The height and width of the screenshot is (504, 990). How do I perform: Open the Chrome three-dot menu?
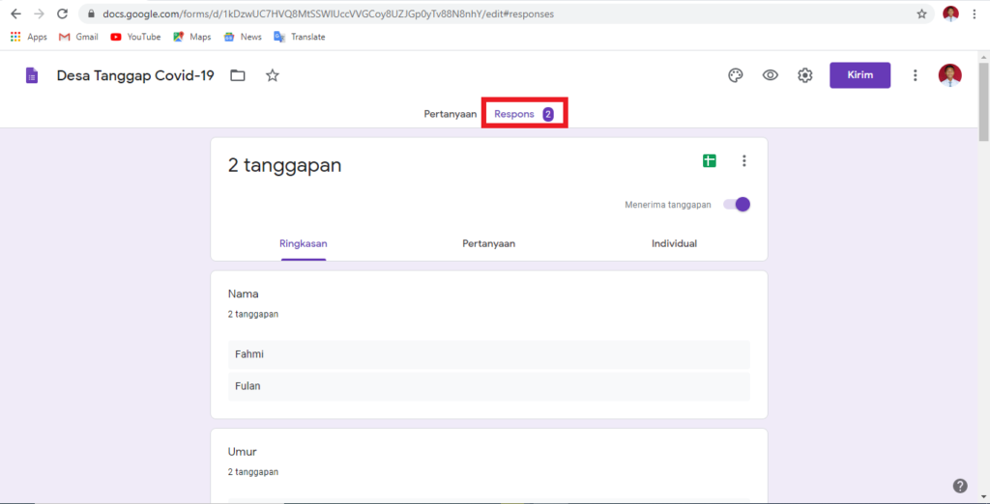point(975,14)
